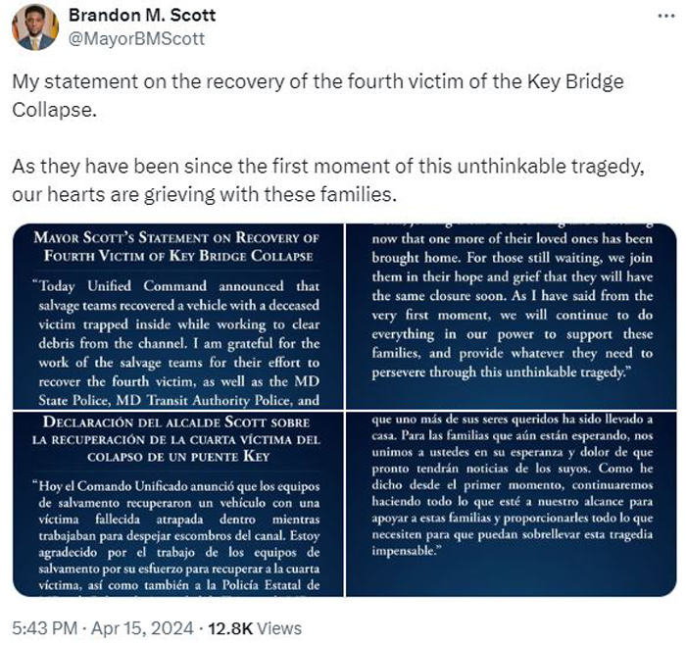This screenshot has width=686, height=645.
Task: Click the Mayor Scott's Statement title text
Action: [176, 246]
